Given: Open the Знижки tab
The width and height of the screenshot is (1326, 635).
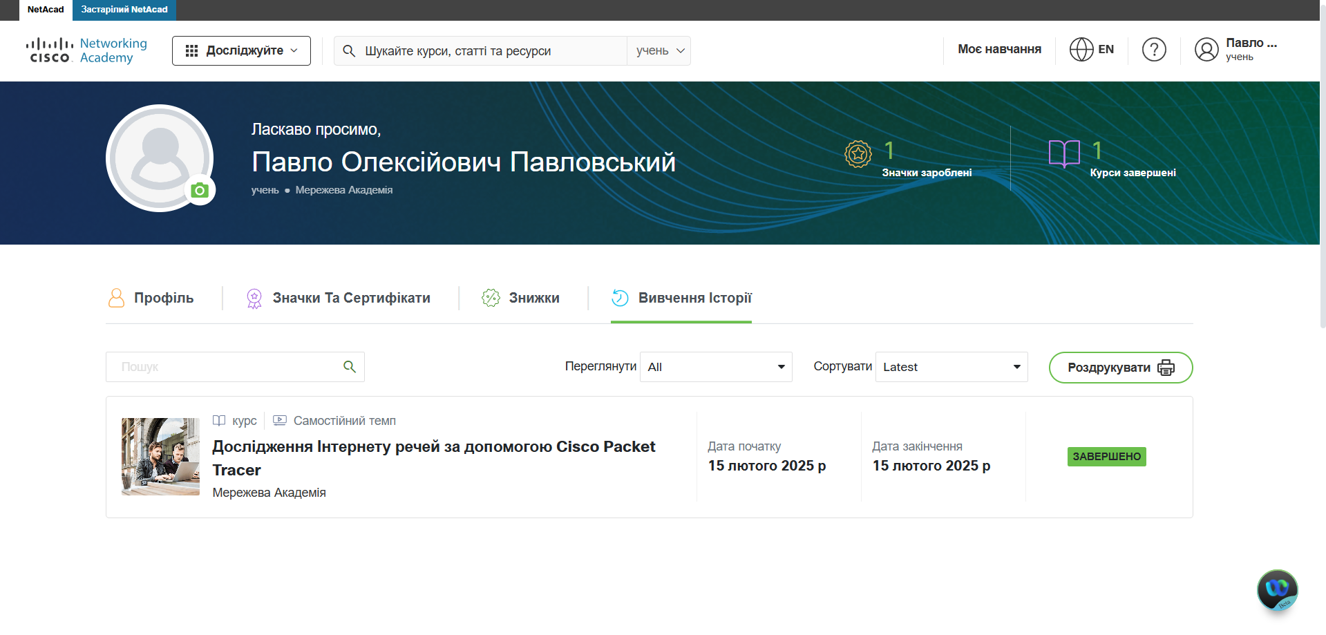Looking at the screenshot, I should (520, 298).
